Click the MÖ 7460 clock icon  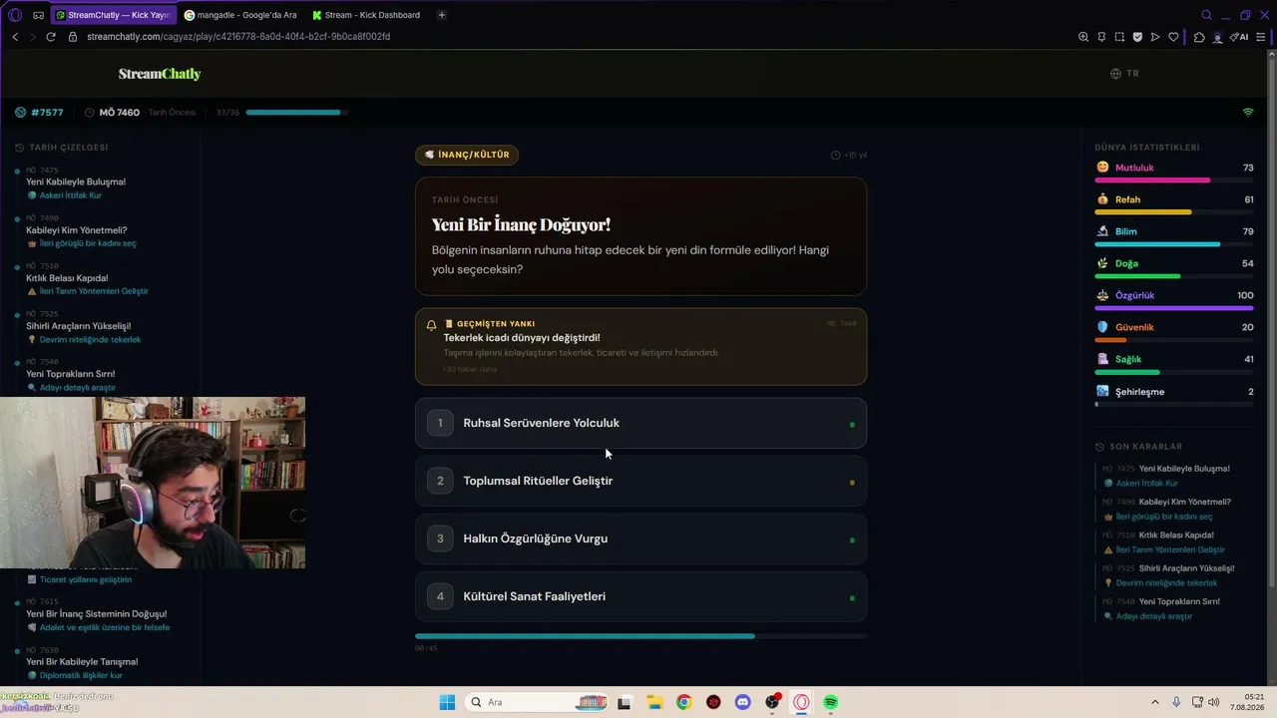[90, 113]
